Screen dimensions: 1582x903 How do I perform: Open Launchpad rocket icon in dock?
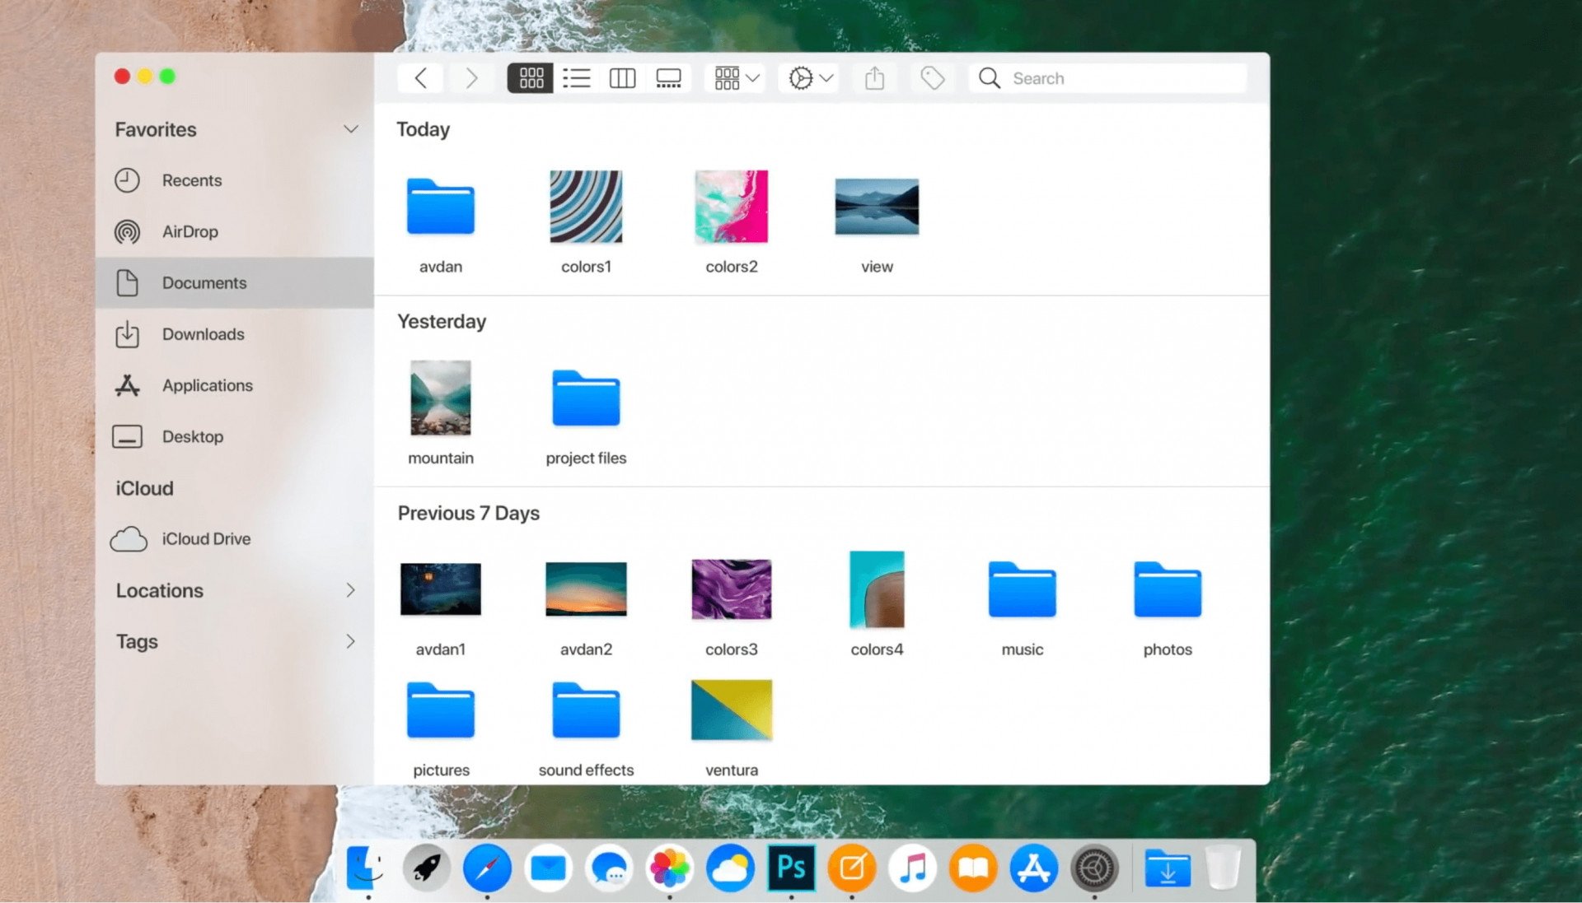point(426,868)
